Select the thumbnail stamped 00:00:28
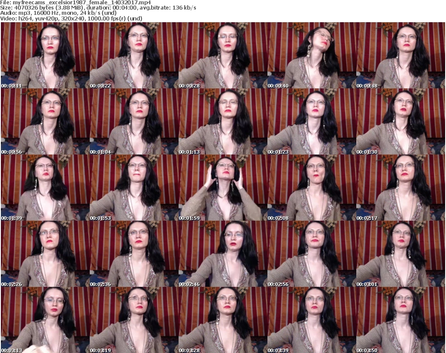446x353 pixels. (x=223, y=55)
